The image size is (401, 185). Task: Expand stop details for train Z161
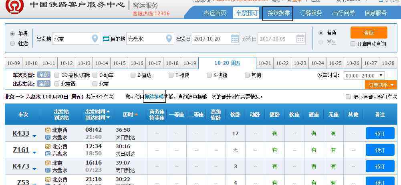click(34, 153)
